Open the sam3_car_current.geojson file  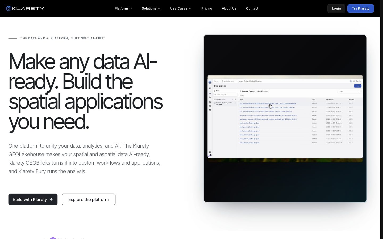(x=267, y=108)
